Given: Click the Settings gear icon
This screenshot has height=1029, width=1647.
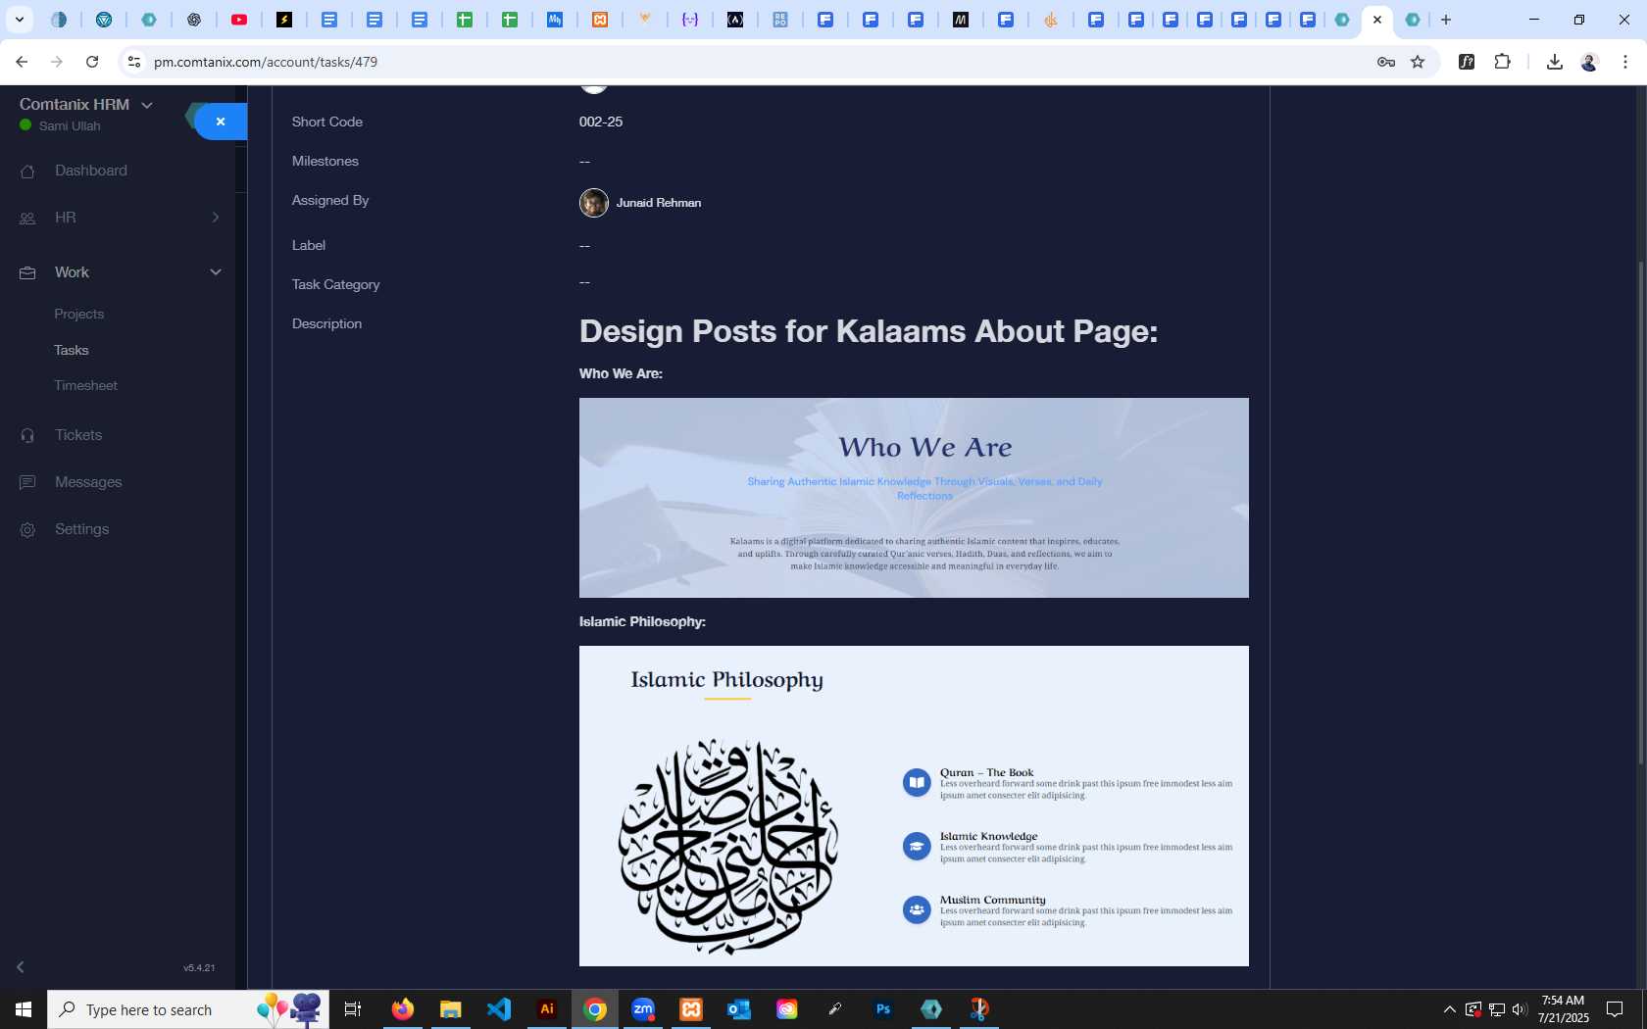Looking at the screenshot, I should tap(27, 530).
